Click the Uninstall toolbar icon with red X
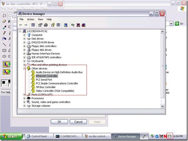The height and width of the screenshot is (141, 188). [x=78, y=25]
